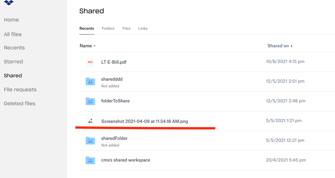Click the sharedddd shared folder icon

tap(90, 81)
